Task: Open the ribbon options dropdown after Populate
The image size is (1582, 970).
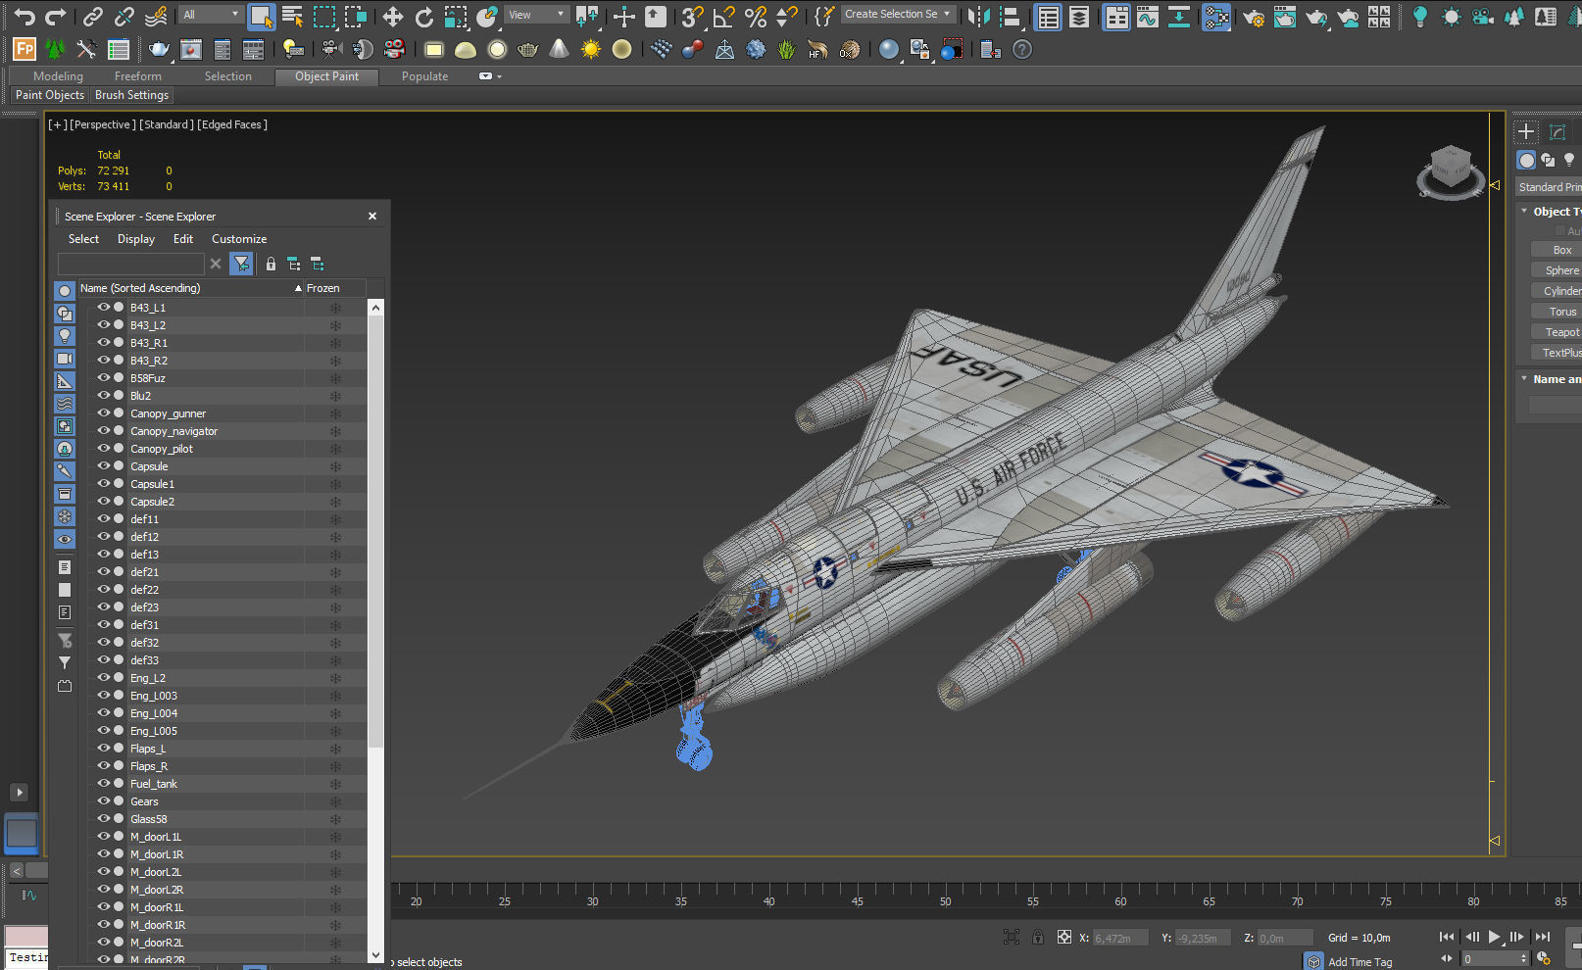Action: [x=489, y=76]
